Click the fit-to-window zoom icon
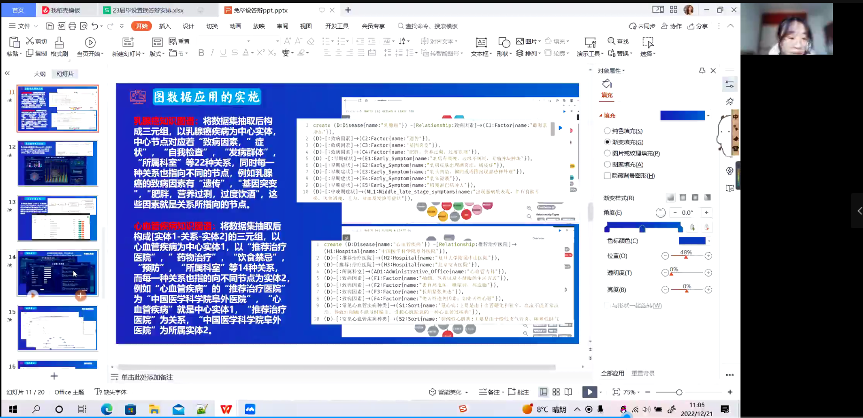863x418 pixels. click(x=616, y=392)
